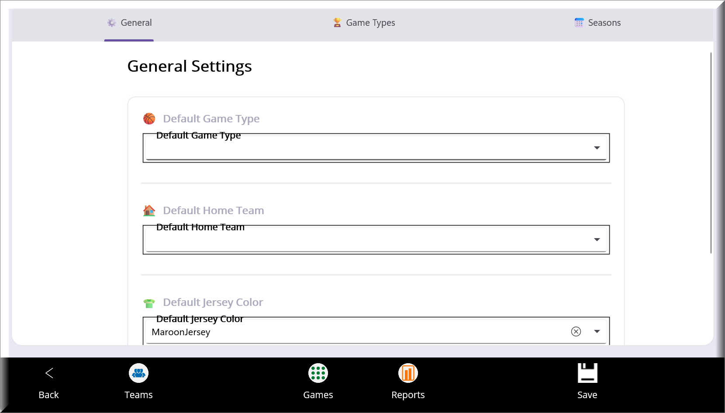Click the house icon beside Default Home Team
The image size is (725, 413).
(149, 211)
